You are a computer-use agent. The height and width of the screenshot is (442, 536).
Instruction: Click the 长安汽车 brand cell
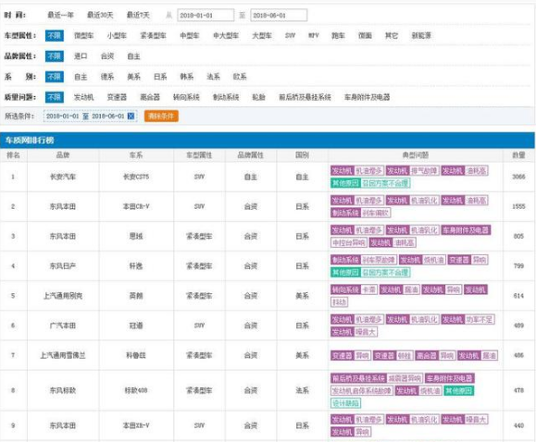(x=63, y=177)
